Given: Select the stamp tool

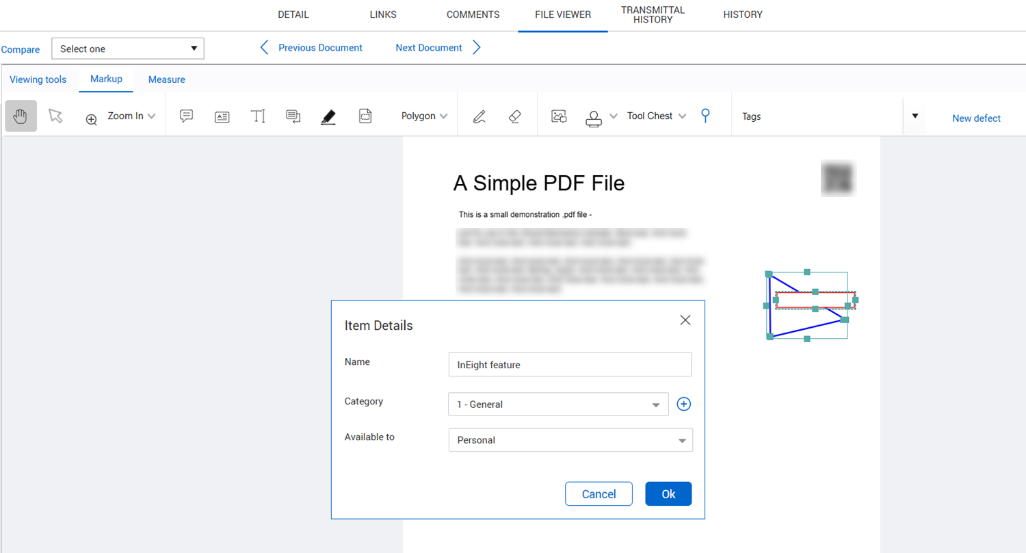Looking at the screenshot, I should pos(593,118).
